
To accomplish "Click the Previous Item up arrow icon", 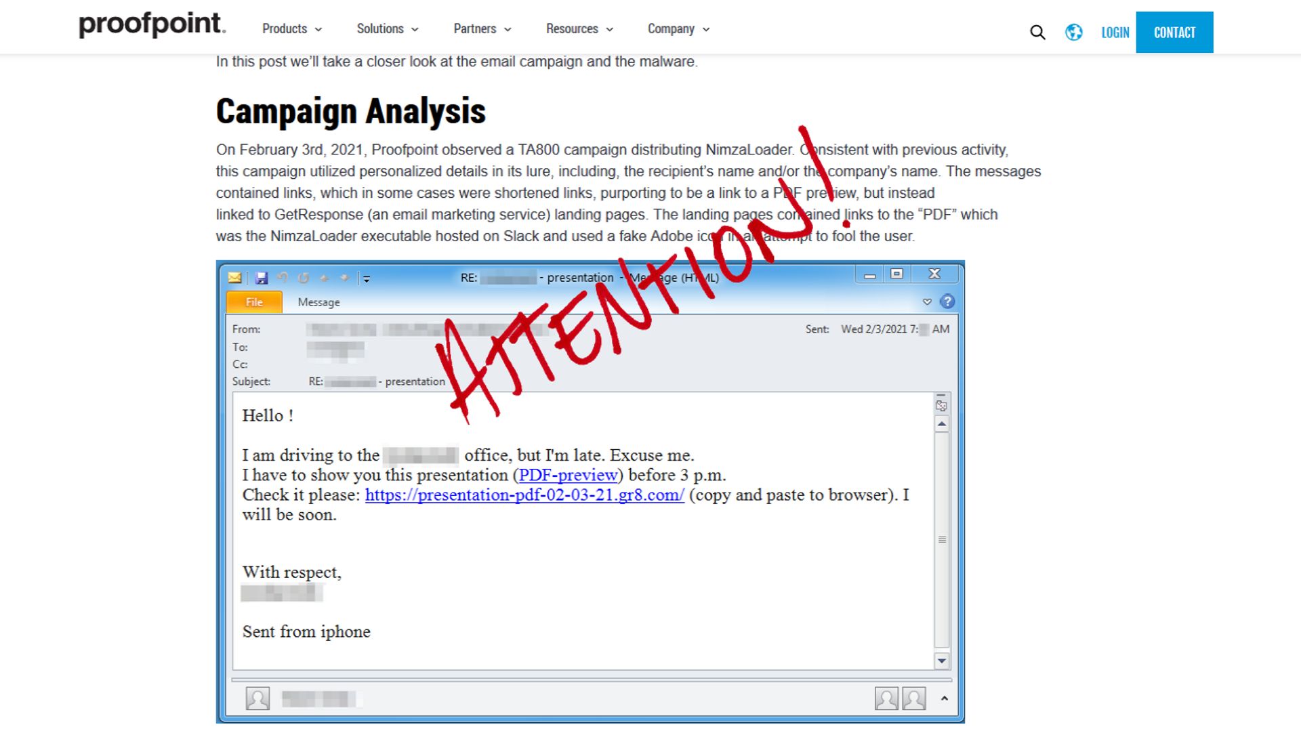I will pyautogui.click(x=324, y=278).
